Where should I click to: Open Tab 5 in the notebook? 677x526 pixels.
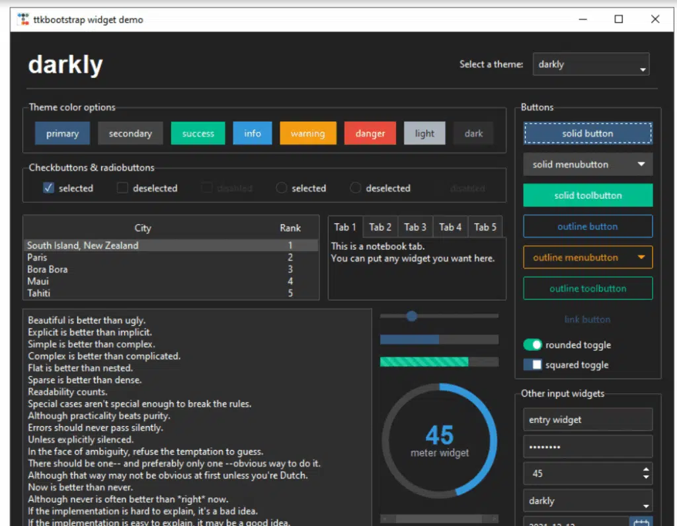point(485,227)
